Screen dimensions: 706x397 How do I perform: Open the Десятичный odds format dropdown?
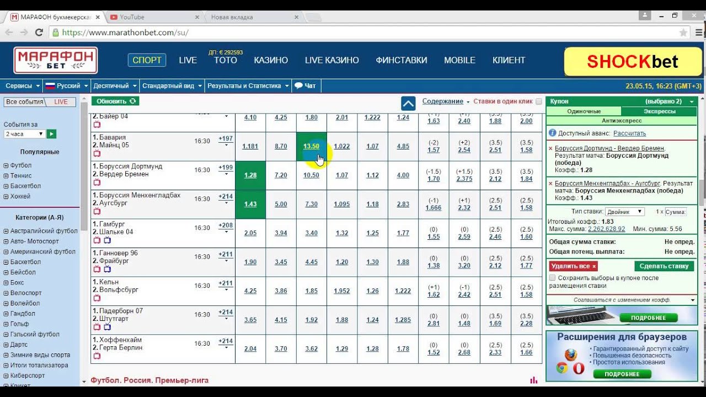[115, 85]
